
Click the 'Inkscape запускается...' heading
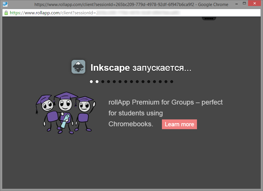141,68
